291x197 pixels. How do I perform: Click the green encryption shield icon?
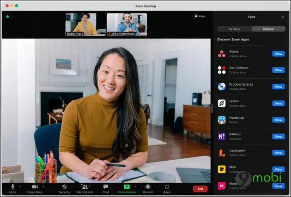pyautogui.click(x=7, y=17)
